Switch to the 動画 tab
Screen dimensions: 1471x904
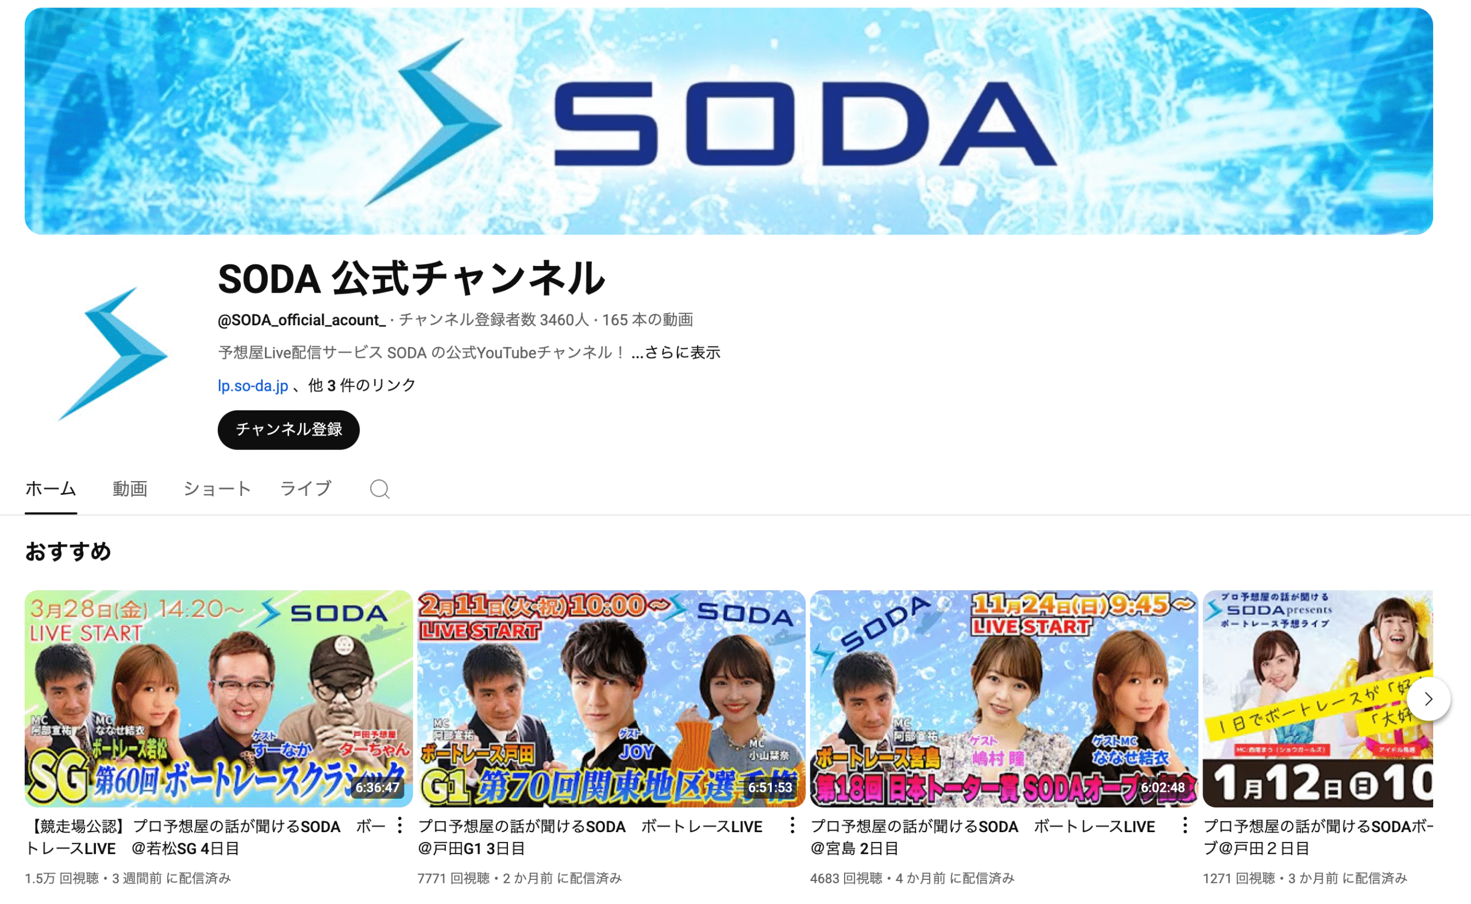pyautogui.click(x=130, y=489)
